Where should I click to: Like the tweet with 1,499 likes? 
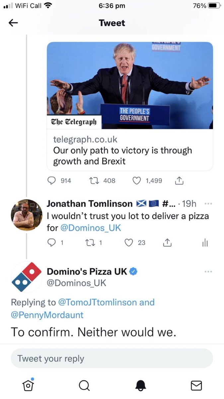pyautogui.click(x=147, y=181)
